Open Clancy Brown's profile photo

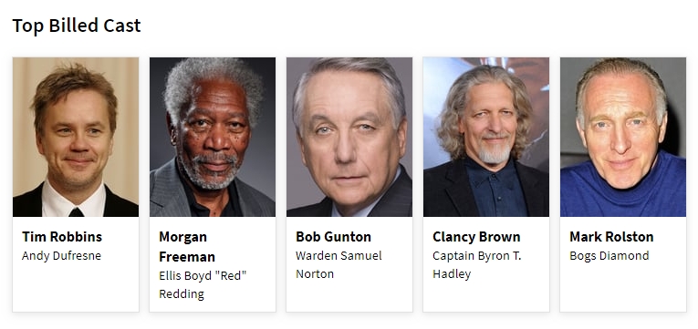tap(486, 137)
